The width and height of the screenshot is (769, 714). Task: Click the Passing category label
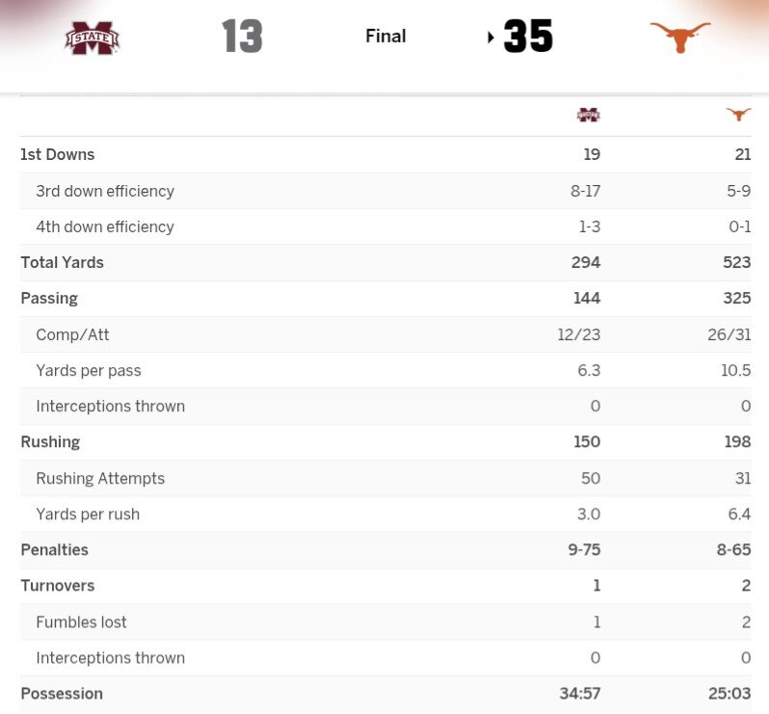(49, 298)
